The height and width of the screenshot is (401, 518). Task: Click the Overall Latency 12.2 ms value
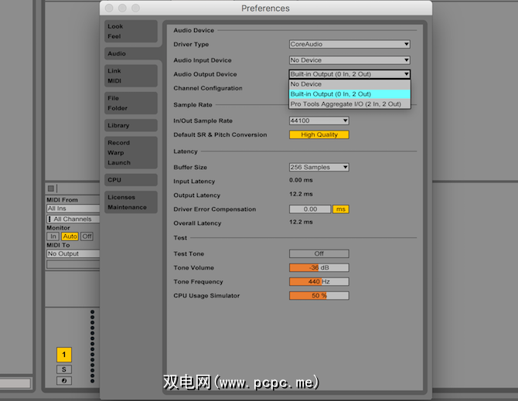301,222
